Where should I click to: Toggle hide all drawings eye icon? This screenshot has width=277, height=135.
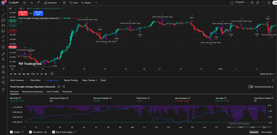tap(3, 82)
